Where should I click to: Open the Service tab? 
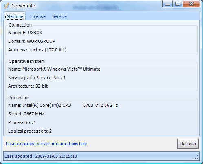pyautogui.click(x=60, y=16)
